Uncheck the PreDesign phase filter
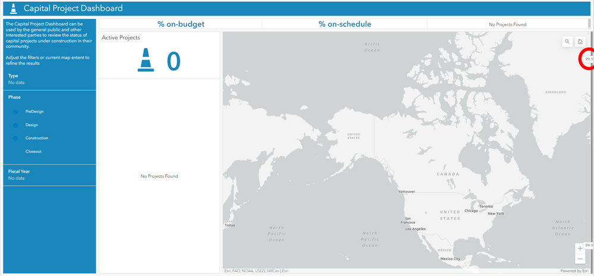Image resolution: width=594 pixels, height=276 pixels. tap(15, 112)
